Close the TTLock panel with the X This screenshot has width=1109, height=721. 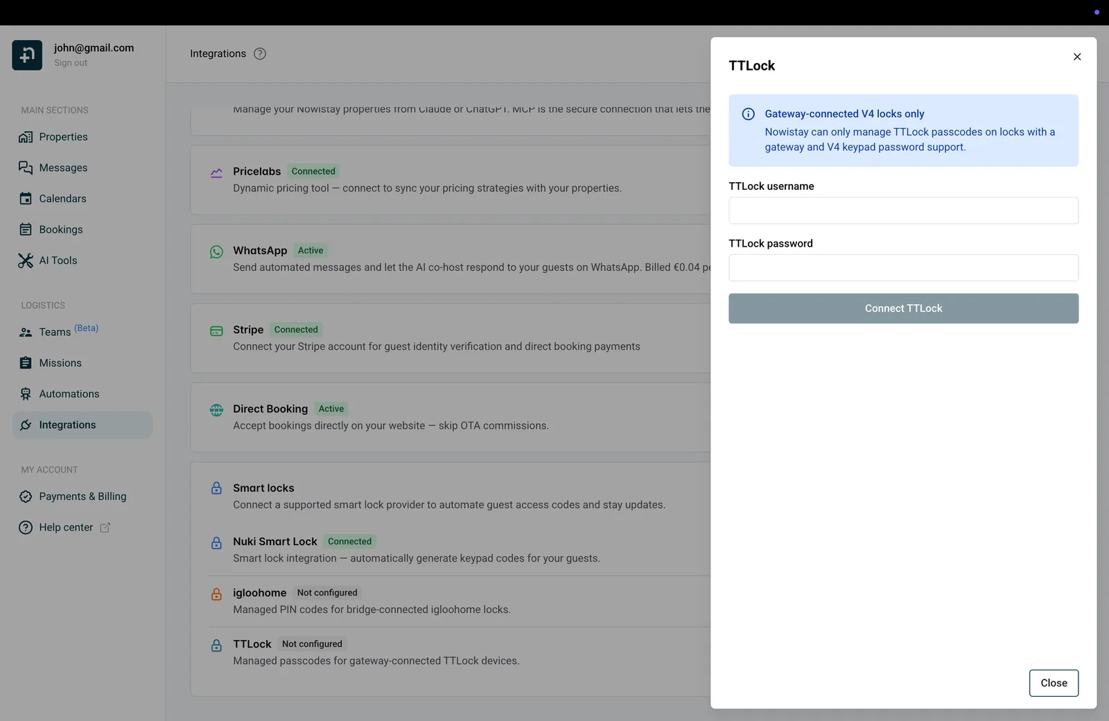(x=1077, y=57)
